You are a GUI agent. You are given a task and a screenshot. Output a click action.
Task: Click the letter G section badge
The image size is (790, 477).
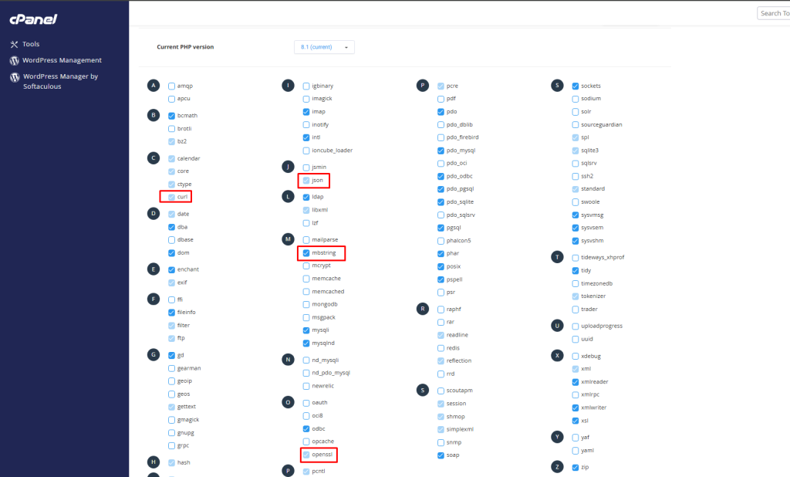(x=154, y=355)
